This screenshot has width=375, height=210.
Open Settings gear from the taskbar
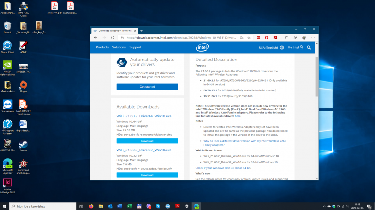pos(187,206)
